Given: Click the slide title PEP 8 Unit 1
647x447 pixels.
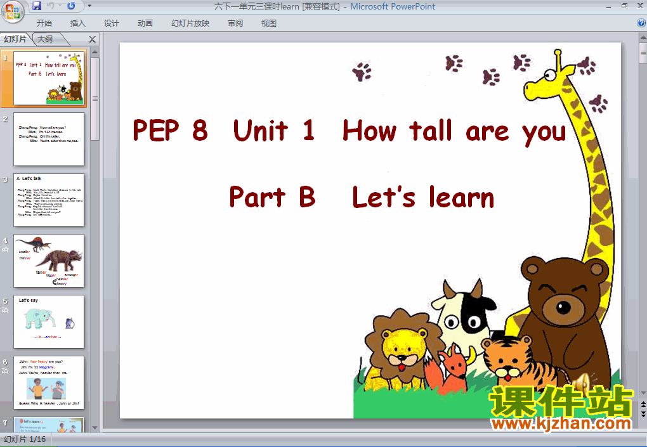Looking at the screenshot, I should (x=349, y=131).
